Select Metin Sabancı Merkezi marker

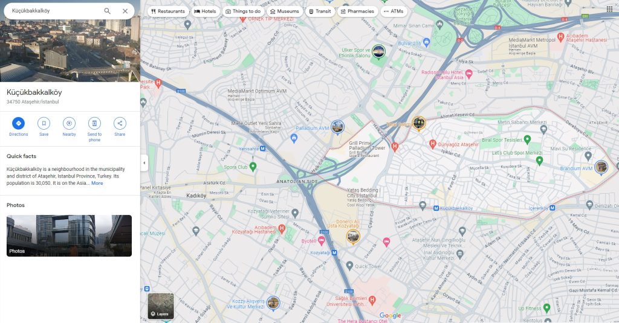point(543,129)
